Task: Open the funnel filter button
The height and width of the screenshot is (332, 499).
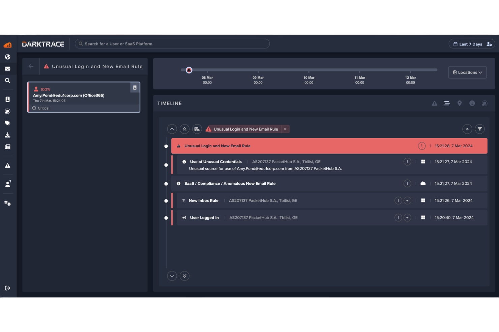Action: (480, 129)
